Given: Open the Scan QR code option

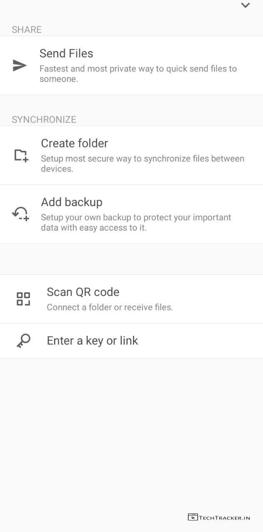Looking at the screenshot, I should [83, 292].
